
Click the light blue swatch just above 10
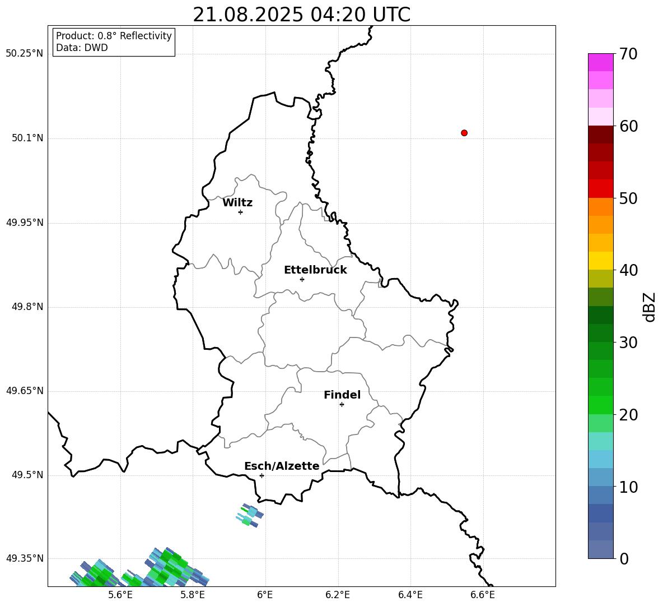600,477
